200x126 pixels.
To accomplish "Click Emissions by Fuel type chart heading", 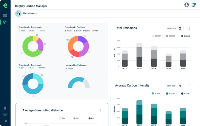I will [x=75, y=27].
